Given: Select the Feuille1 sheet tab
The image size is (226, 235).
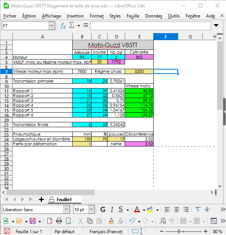Looking at the screenshot, I should [64, 199].
